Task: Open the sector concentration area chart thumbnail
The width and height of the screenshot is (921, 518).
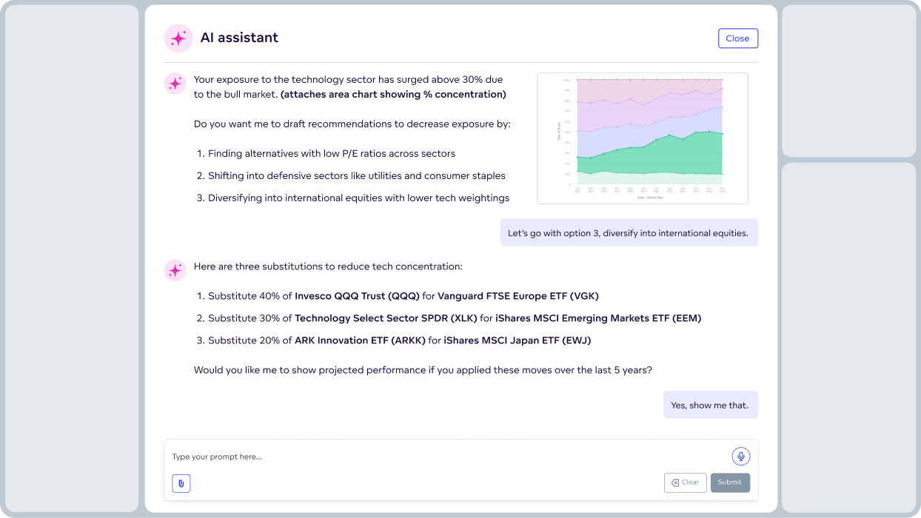Action: [642, 138]
